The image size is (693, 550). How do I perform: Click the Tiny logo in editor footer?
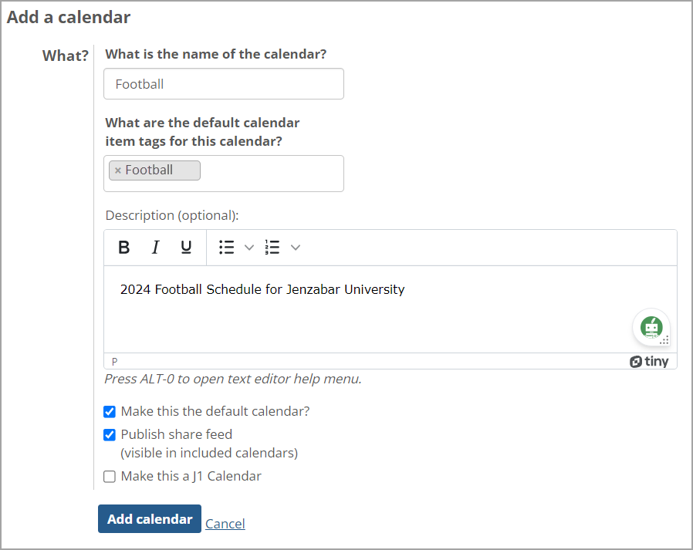(650, 362)
